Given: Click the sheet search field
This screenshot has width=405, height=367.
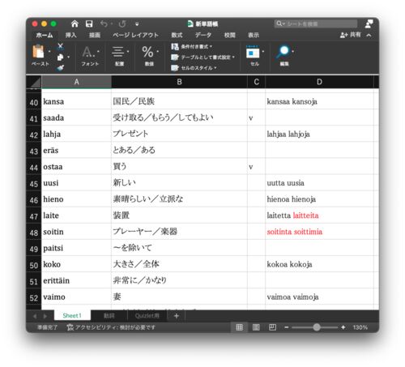Looking at the screenshot, I should [316, 23].
